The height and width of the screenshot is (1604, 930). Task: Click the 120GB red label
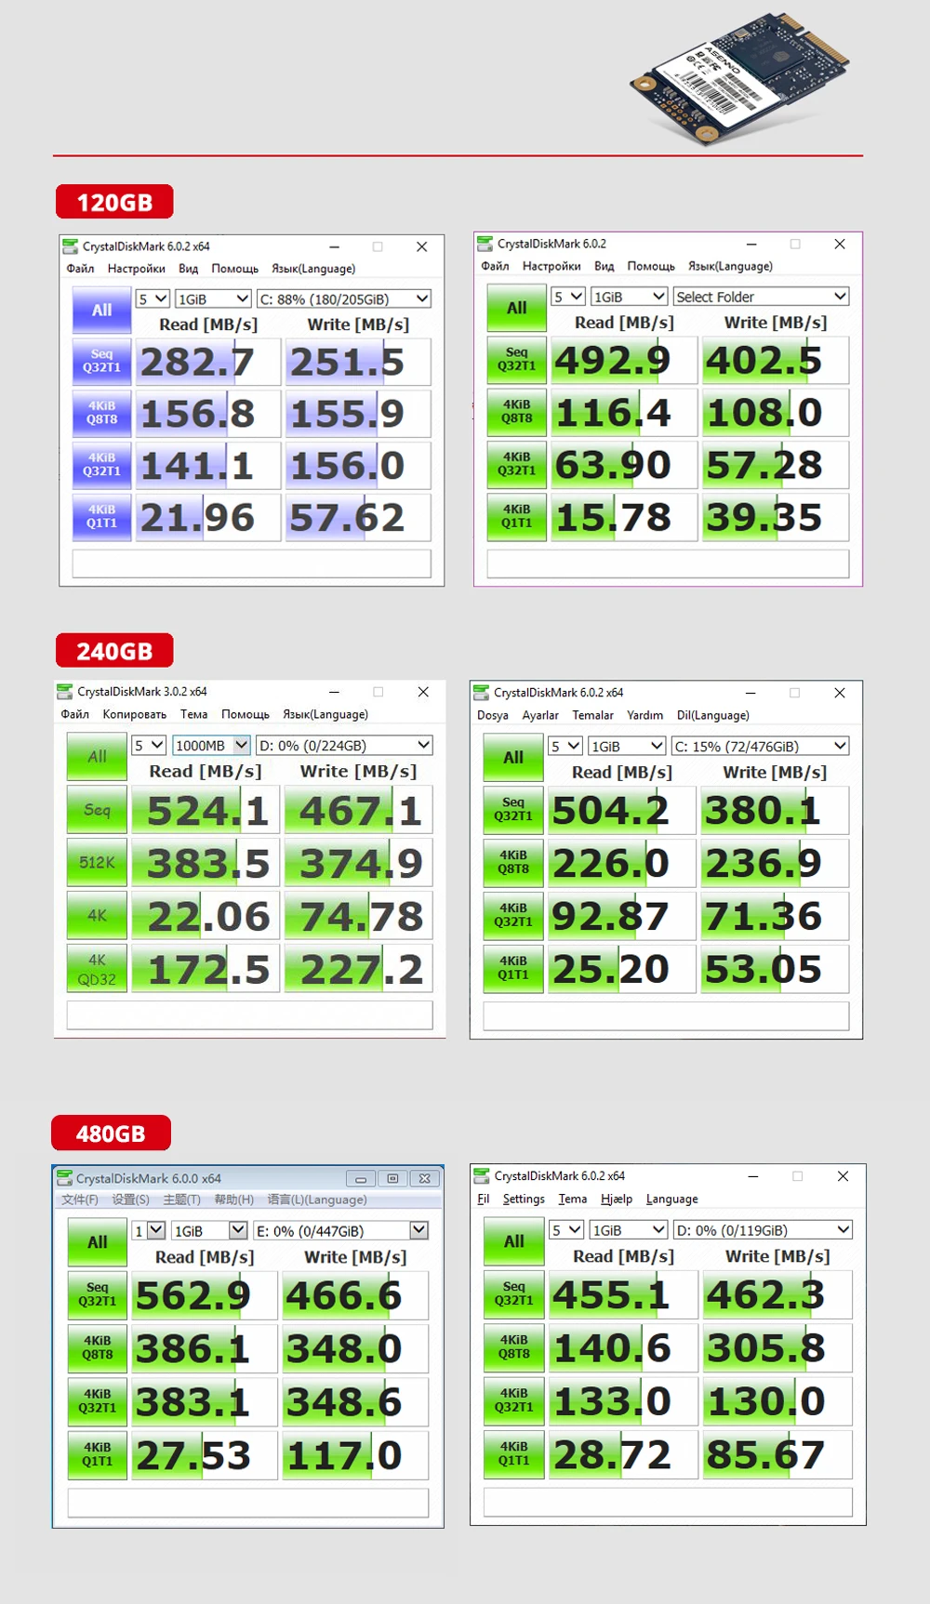114,202
